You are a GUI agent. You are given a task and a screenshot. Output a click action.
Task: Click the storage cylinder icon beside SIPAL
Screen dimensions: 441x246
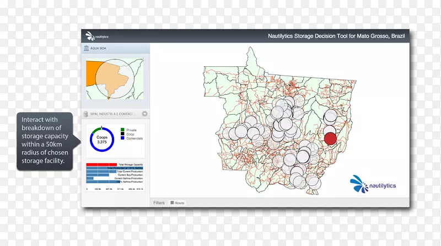click(x=85, y=114)
